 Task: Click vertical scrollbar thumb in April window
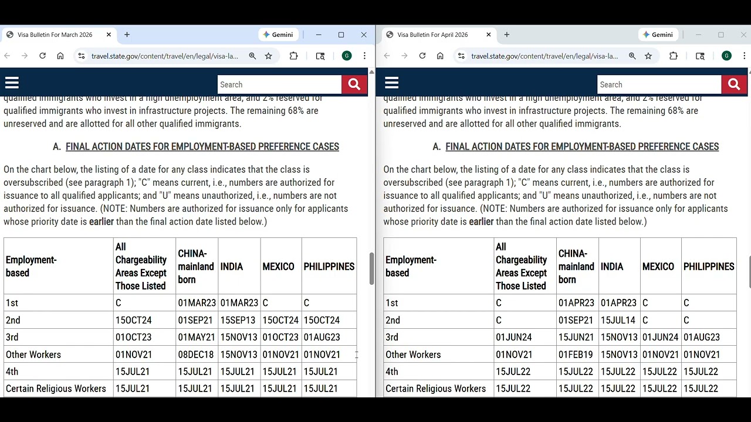[749, 272]
